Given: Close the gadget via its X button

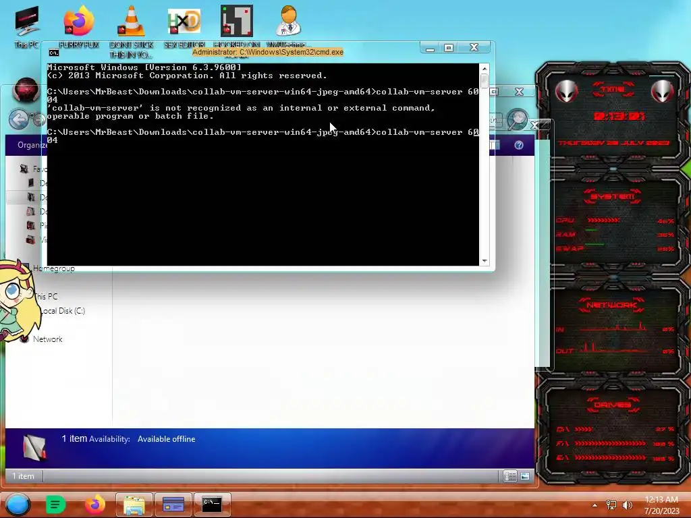Looking at the screenshot, I should coord(534,125).
